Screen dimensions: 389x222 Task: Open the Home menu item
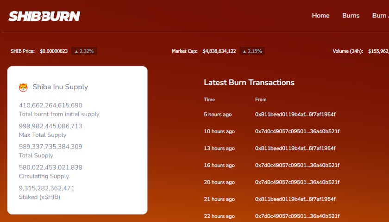(x=320, y=15)
